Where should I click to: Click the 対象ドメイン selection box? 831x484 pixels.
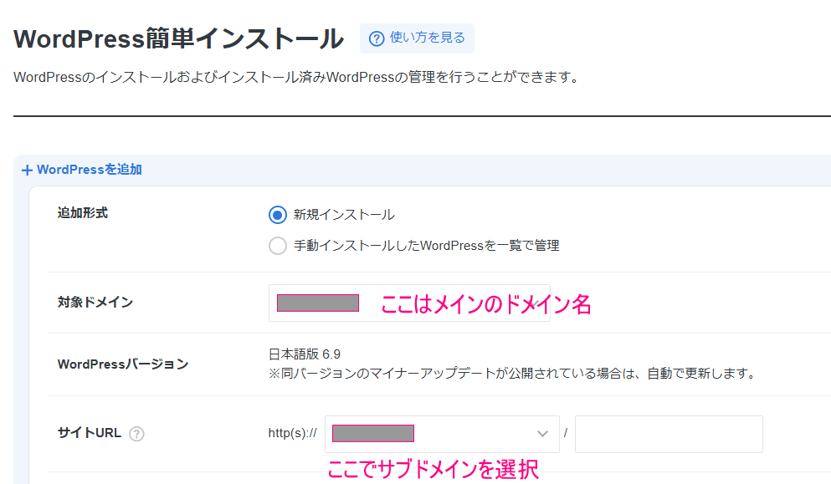(x=409, y=303)
